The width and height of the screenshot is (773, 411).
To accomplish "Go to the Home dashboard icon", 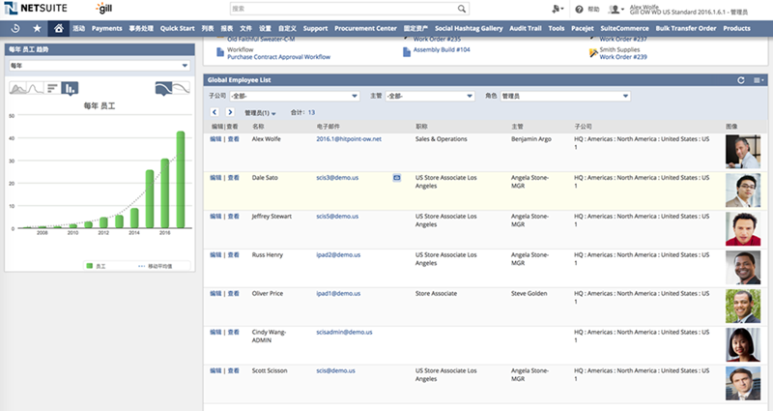I will 58,29.
